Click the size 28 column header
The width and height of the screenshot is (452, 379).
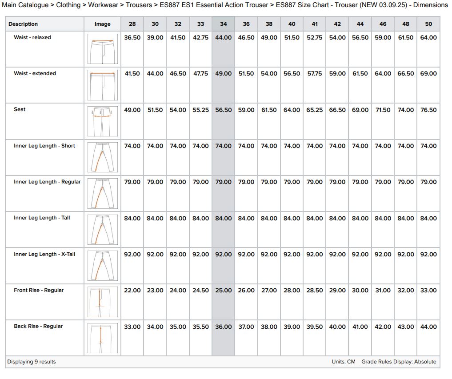[x=132, y=24]
